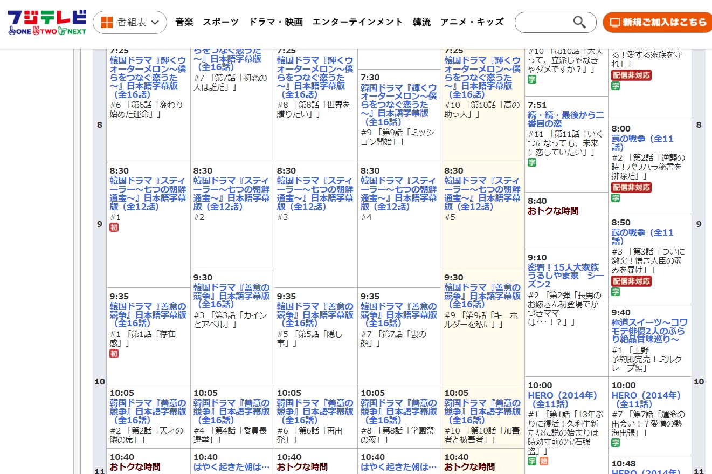Open スティーラー～七つの朝鮮通宝～ episode #4
Screen dimensions: 712x474
pyautogui.click(x=398, y=194)
